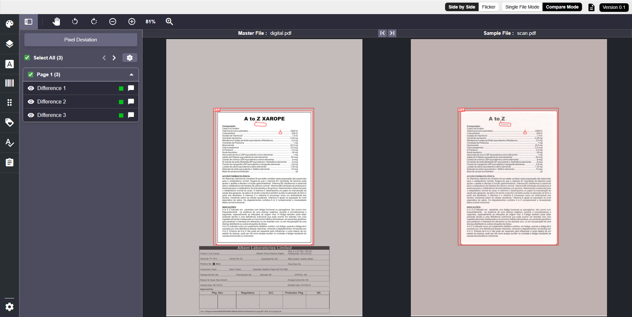Go to previous difference arrow

(x=104, y=58)
